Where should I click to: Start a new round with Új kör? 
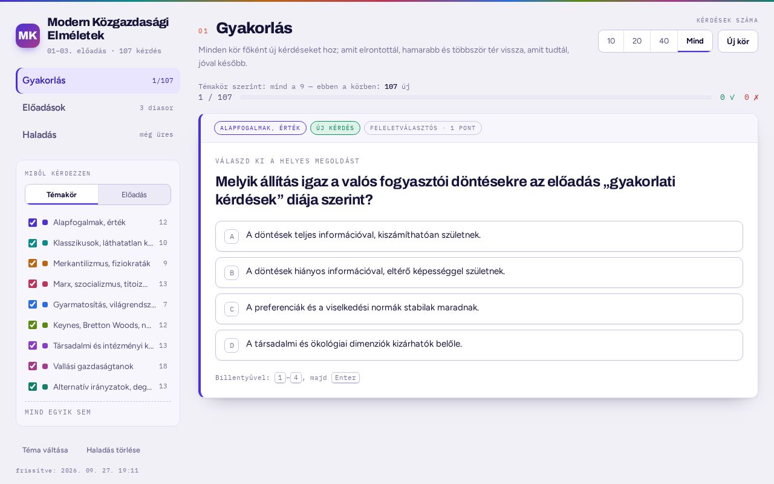tap(738, 41)
